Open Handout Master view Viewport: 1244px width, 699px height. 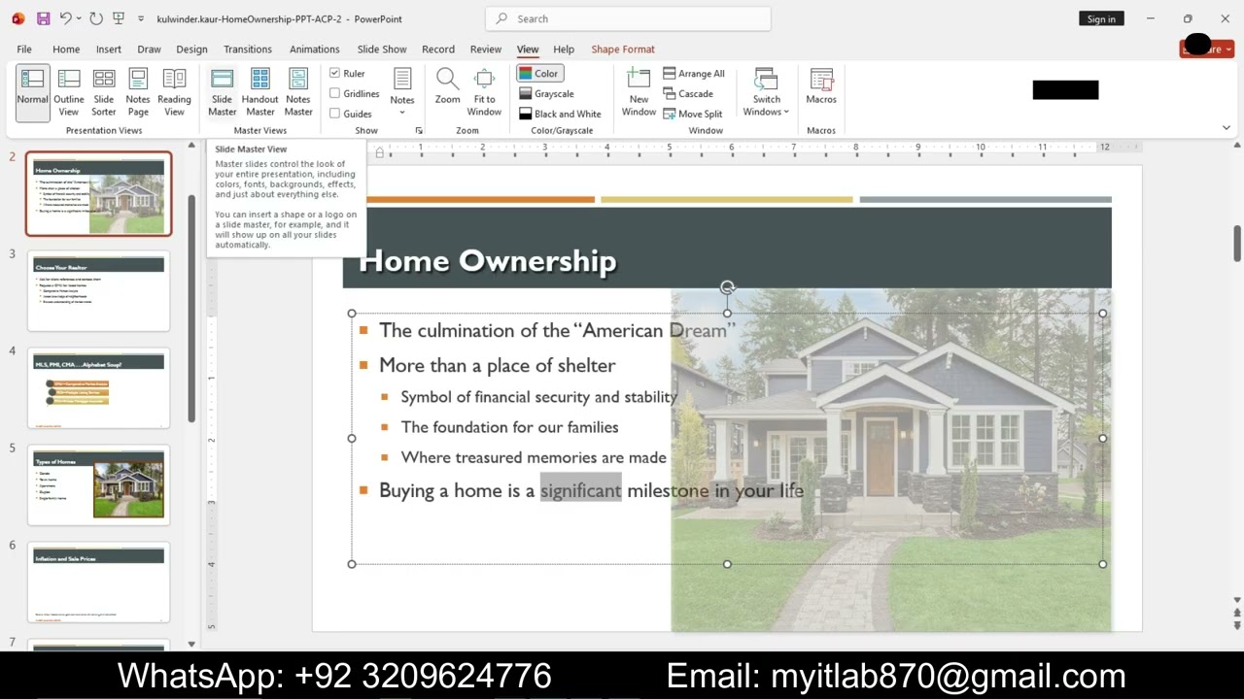[259, 93]
